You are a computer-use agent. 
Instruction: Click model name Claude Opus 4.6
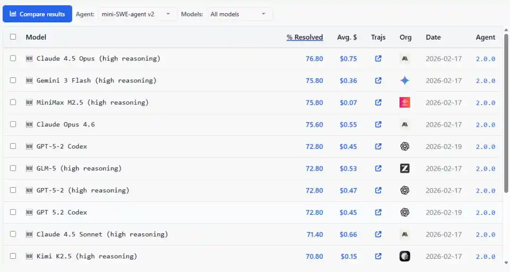66,124
